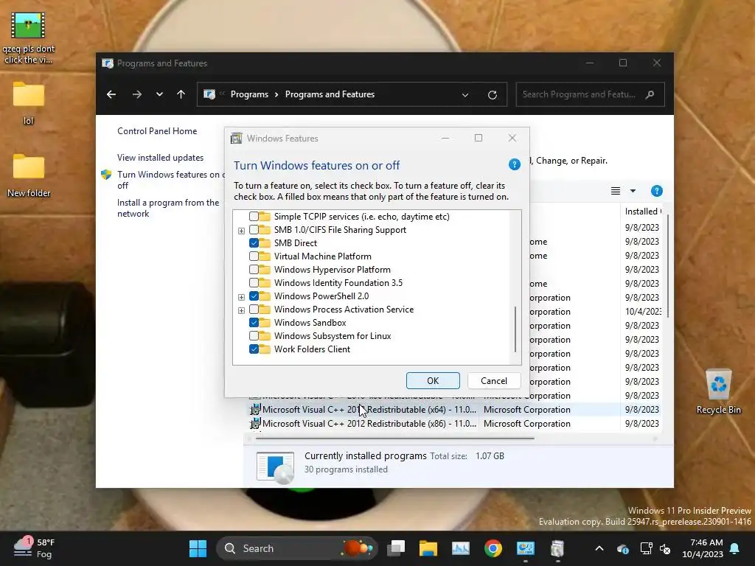Open the weather widget showing 58°F Fog
Viewport: 755px width, 566px height.
click(x=35, y=548)
